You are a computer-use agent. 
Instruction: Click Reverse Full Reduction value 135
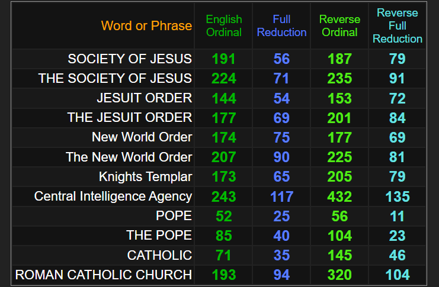pos(398,196)
